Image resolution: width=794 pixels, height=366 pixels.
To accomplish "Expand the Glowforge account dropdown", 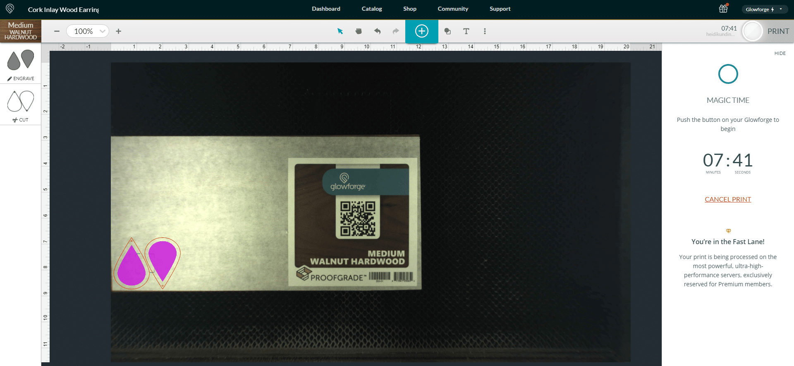I will (x=765, y=9).
